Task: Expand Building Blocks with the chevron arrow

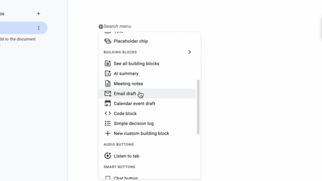Action: pos(190,52)
